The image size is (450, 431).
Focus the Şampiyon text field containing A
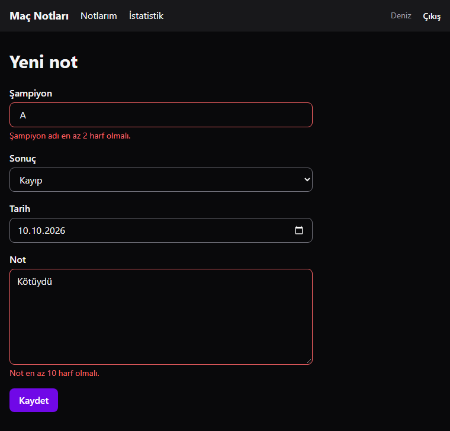point(160,115)
